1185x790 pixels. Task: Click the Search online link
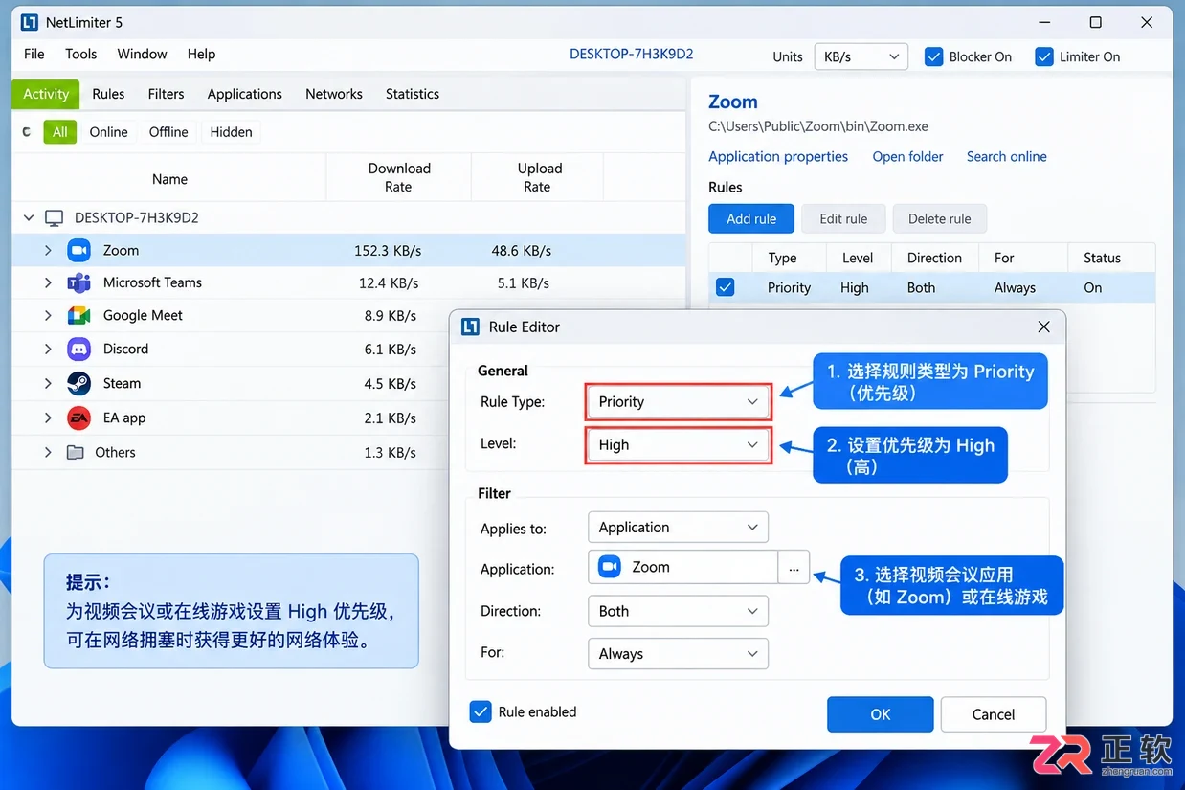pyautogui.click(x=1006, y=157)
